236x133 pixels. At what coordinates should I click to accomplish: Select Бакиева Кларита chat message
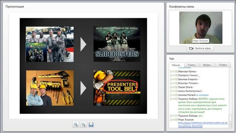click(x=185, y=79)
